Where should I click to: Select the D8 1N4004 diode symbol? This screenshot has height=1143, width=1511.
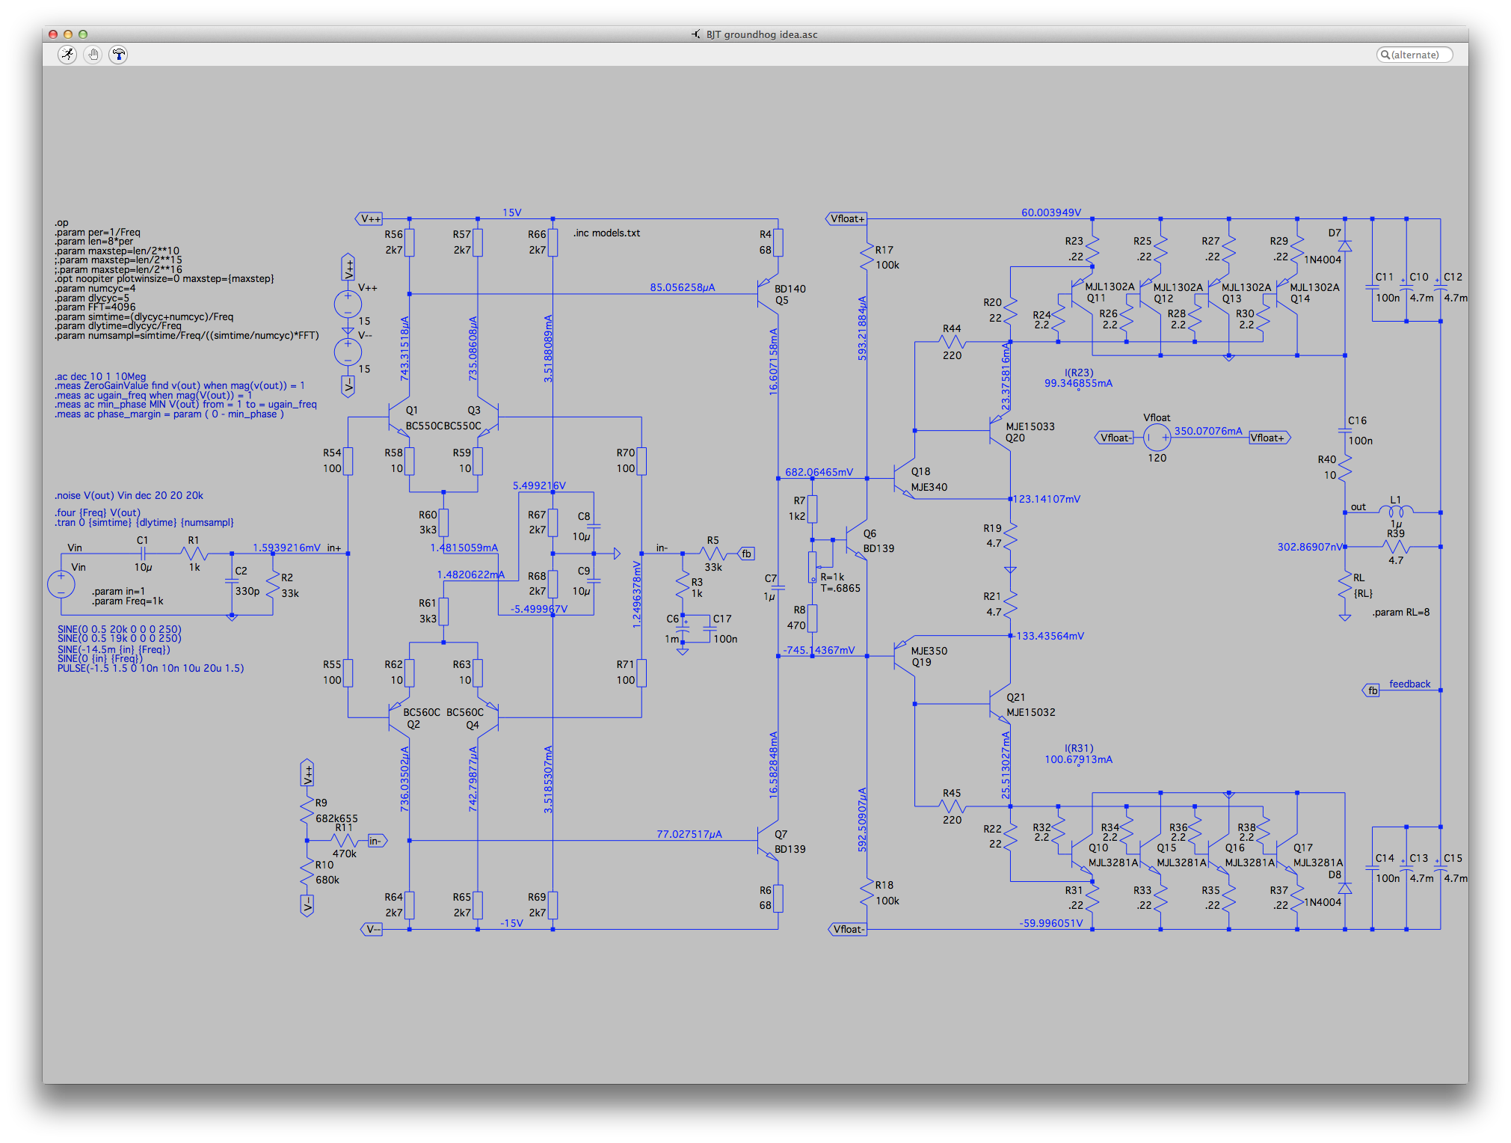(1344, 889)
